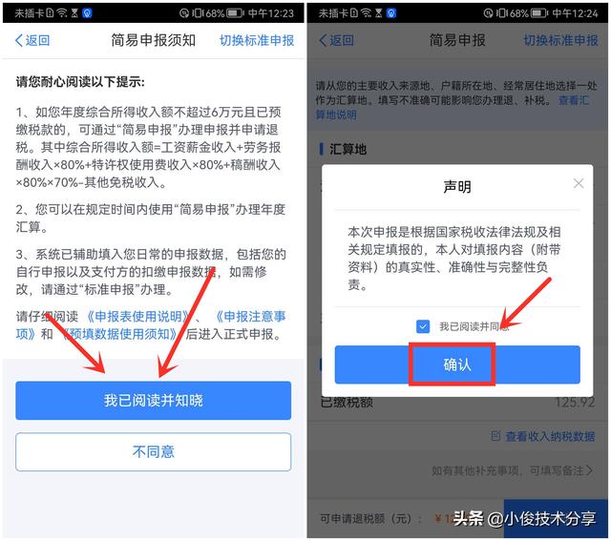Open the 《申报表使用说明》 link

[x=137, y=316]
